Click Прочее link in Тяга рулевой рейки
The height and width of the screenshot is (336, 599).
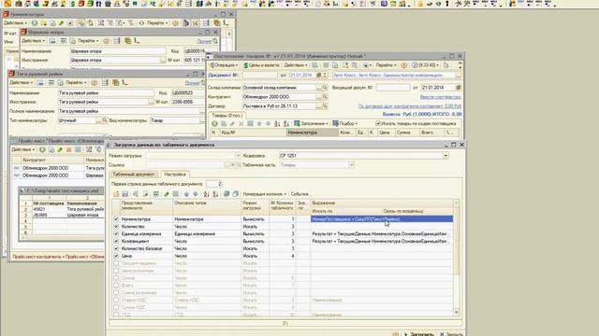[192, 83]
